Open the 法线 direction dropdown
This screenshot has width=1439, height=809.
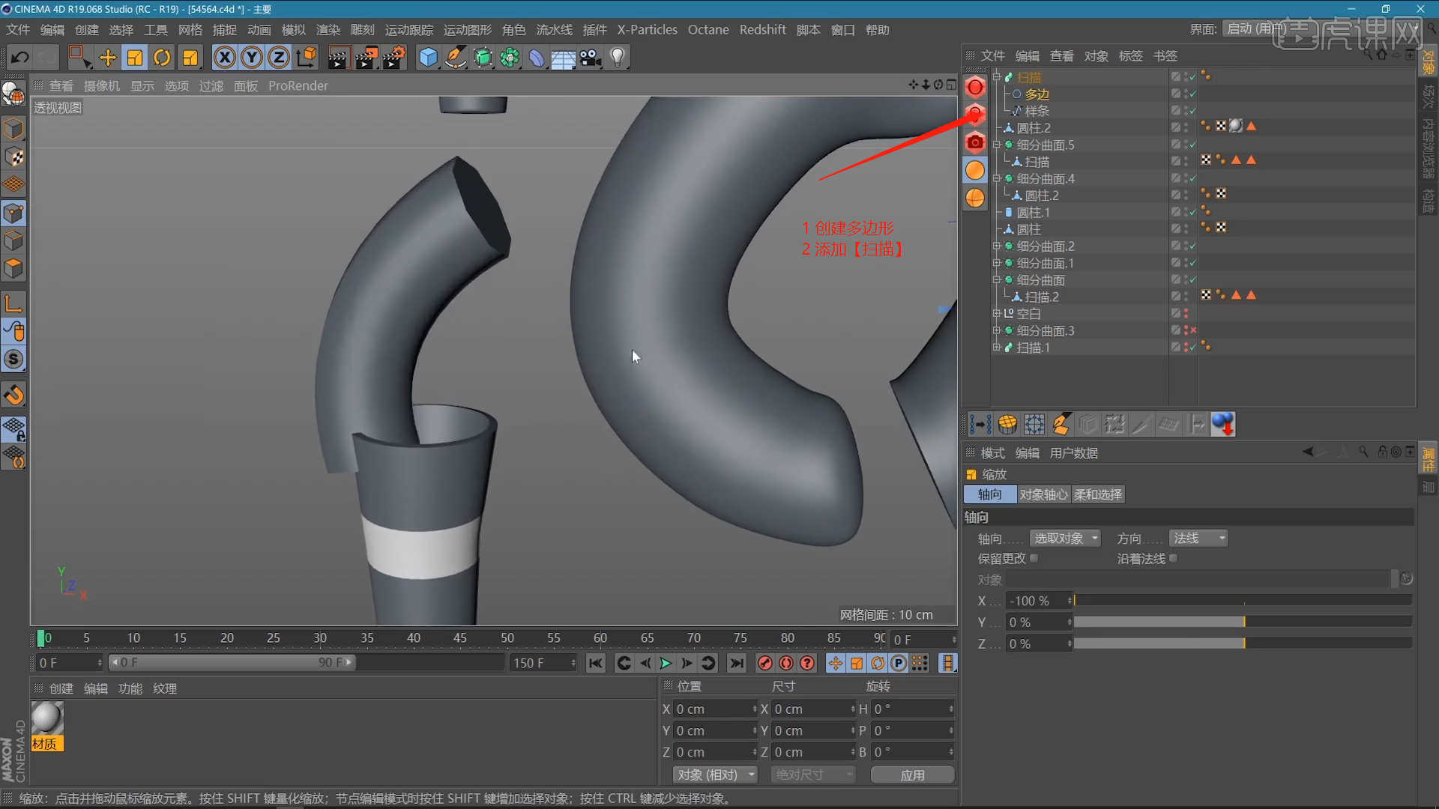point(1198,539)
